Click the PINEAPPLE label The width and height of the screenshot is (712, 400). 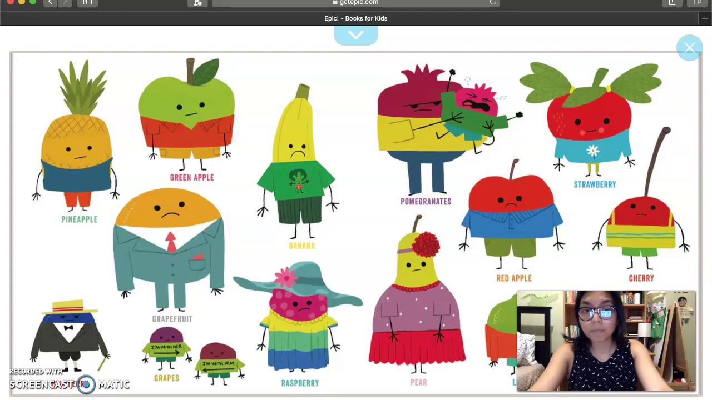click(x=79, y=219)
